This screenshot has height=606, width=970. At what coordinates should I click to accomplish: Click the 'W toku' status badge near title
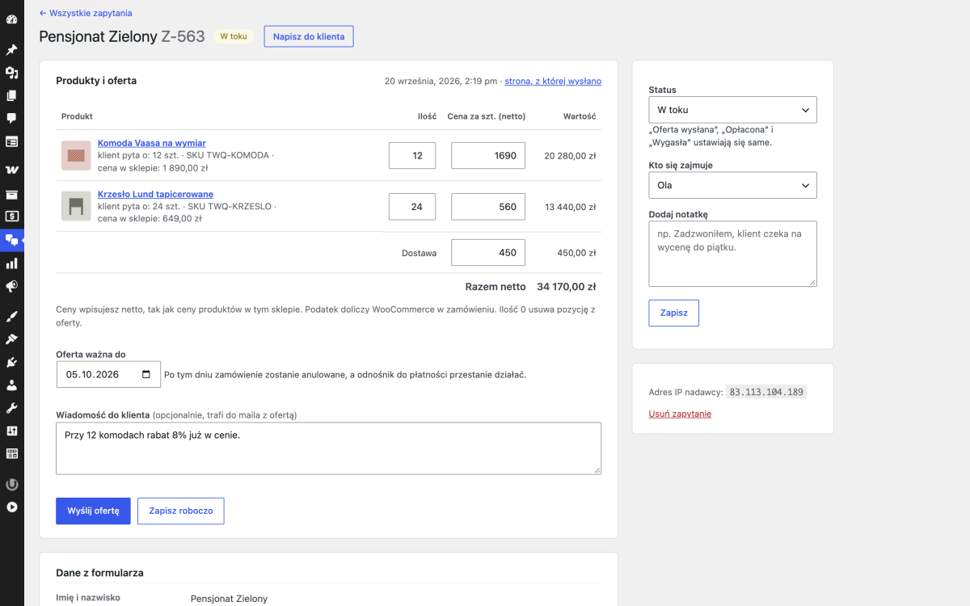click(234, 36)
